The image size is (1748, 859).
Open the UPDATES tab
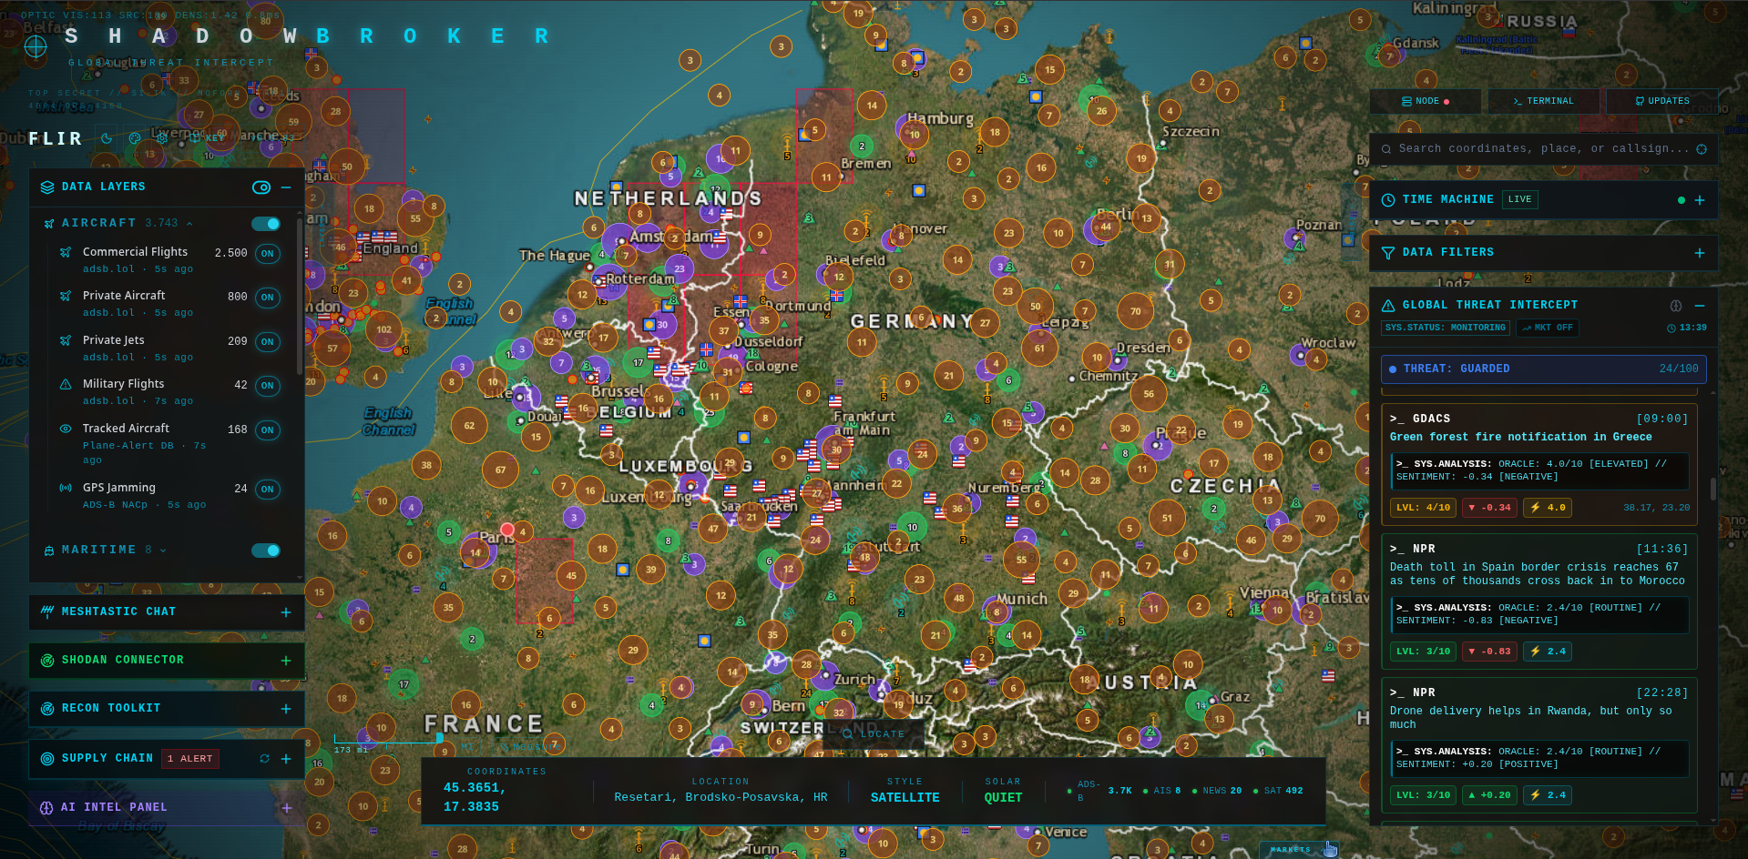coord(1661,101)
